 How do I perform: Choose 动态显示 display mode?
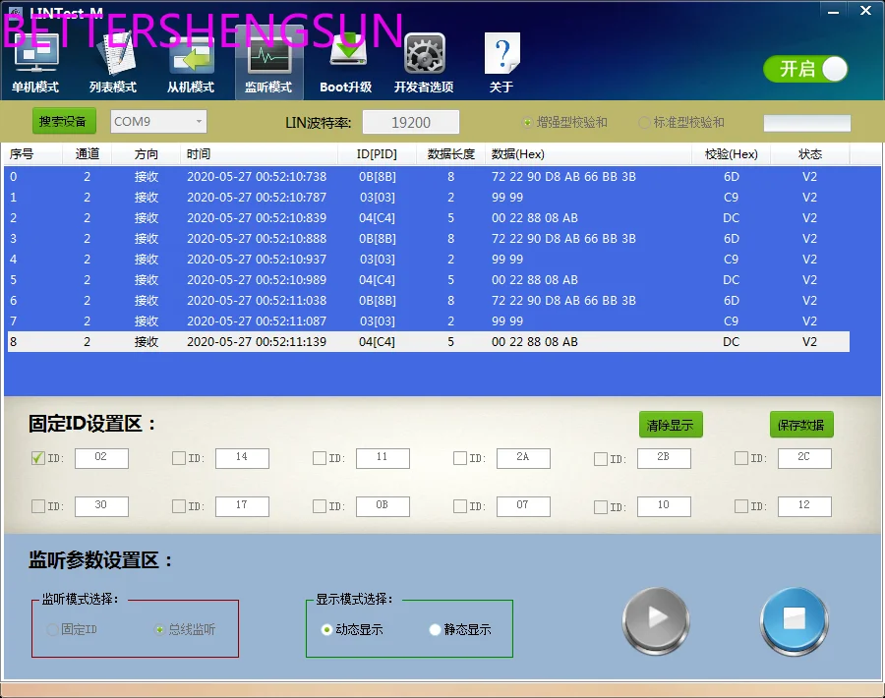326,629
